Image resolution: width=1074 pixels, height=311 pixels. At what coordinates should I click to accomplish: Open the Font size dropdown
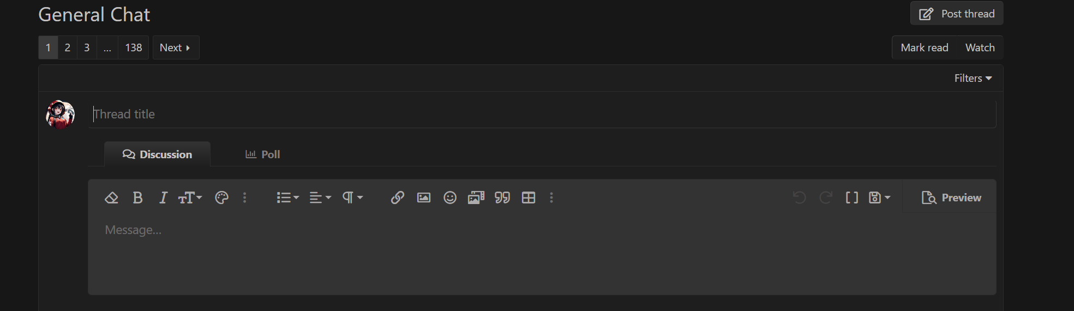point(190,198)
